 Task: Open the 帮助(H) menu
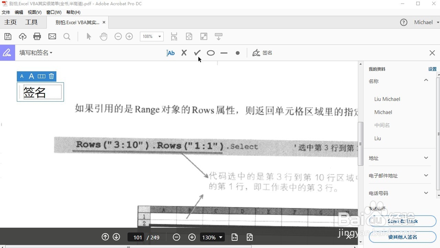[73, 12]
